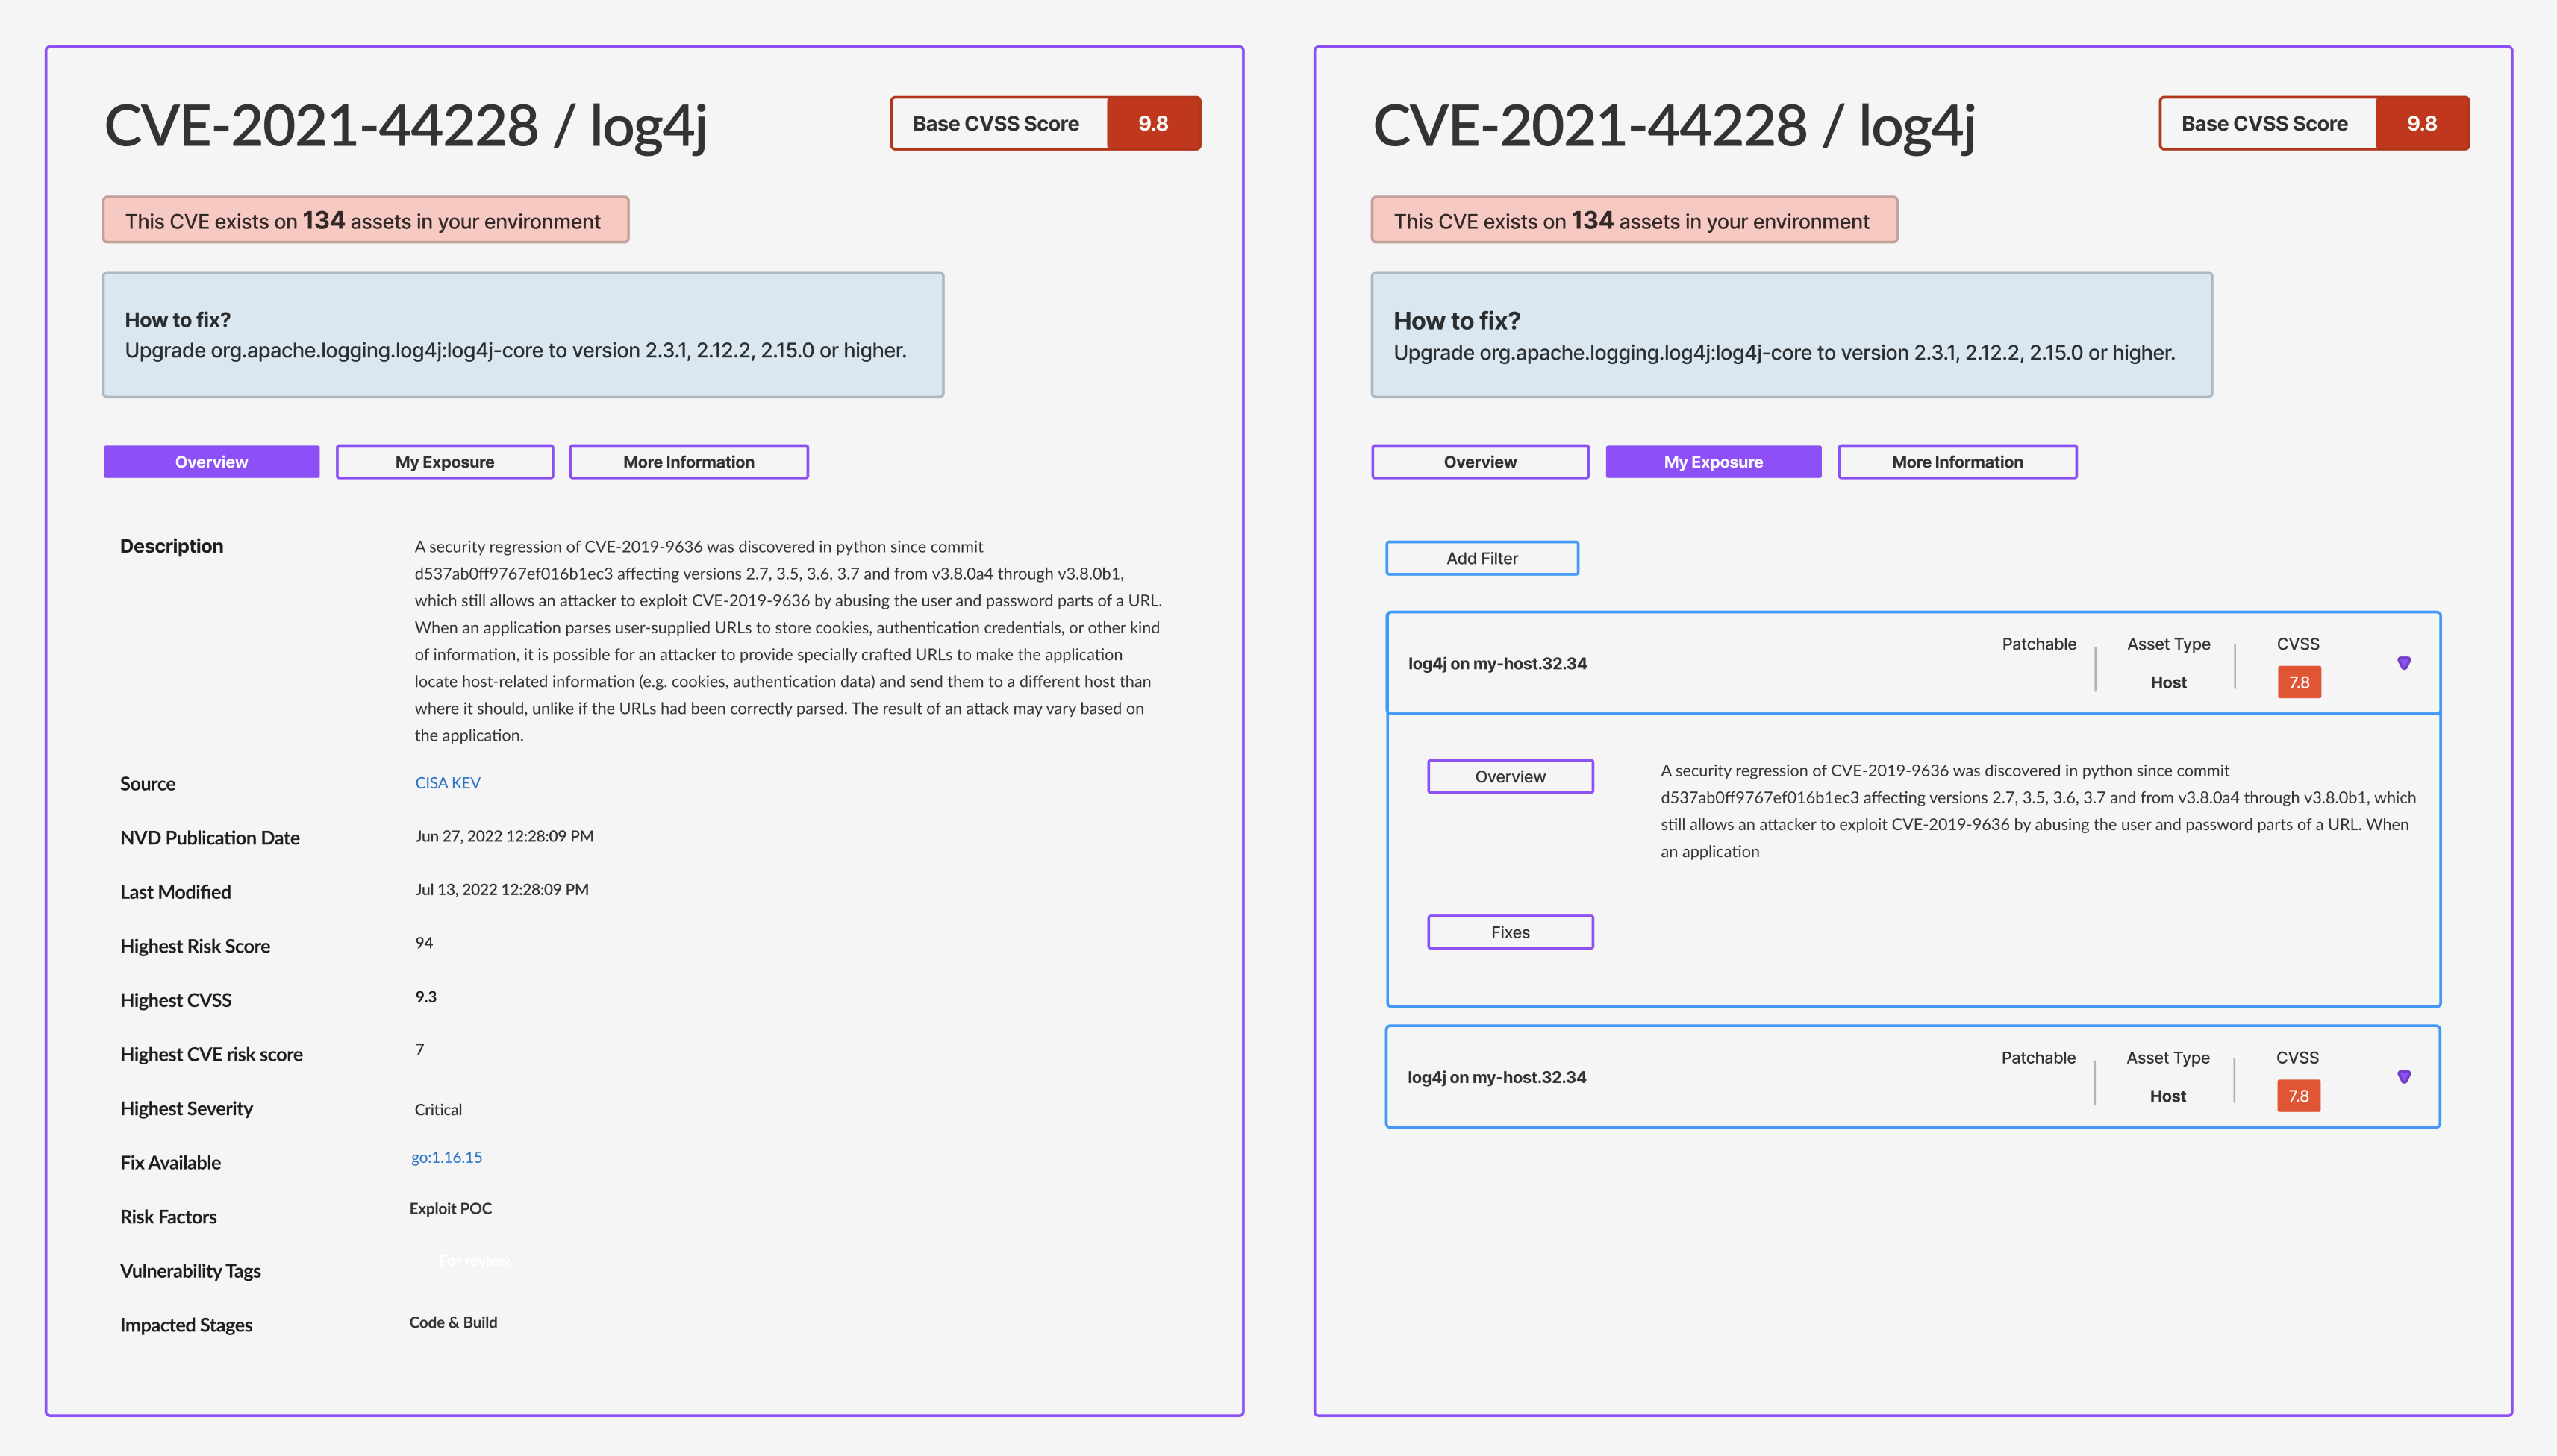Click the Highest CVSS value 9.3
This screenshot has height=1456, width=2557.
(x=425, y=997)
